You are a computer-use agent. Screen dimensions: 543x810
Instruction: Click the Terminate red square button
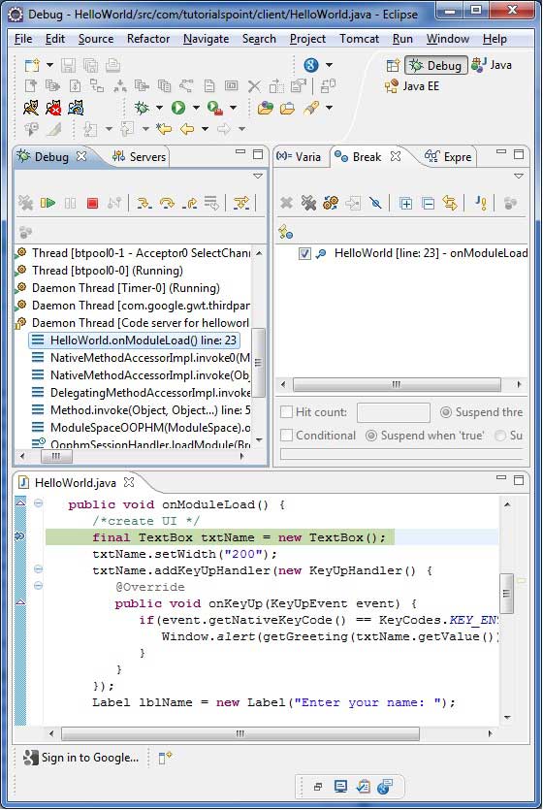click(93, 203)
